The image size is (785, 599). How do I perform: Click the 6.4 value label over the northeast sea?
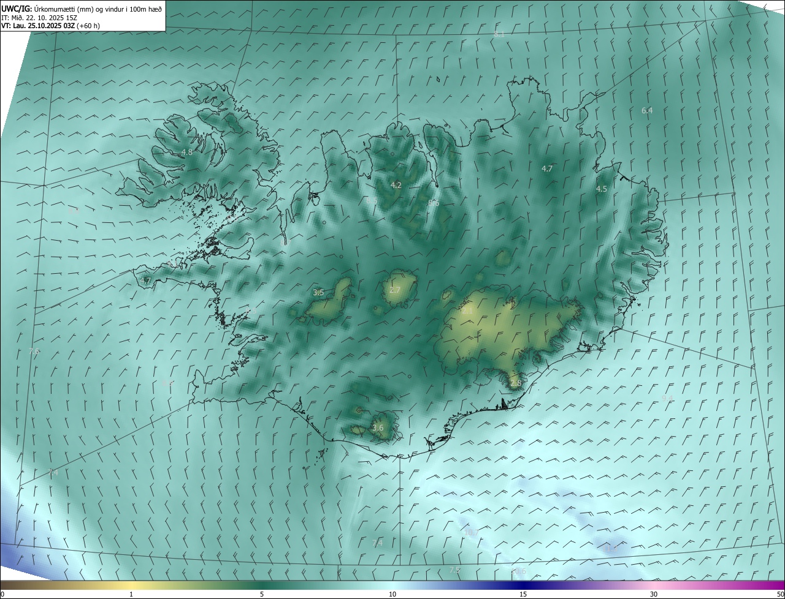pyautogui.click(x=647, y=110)
